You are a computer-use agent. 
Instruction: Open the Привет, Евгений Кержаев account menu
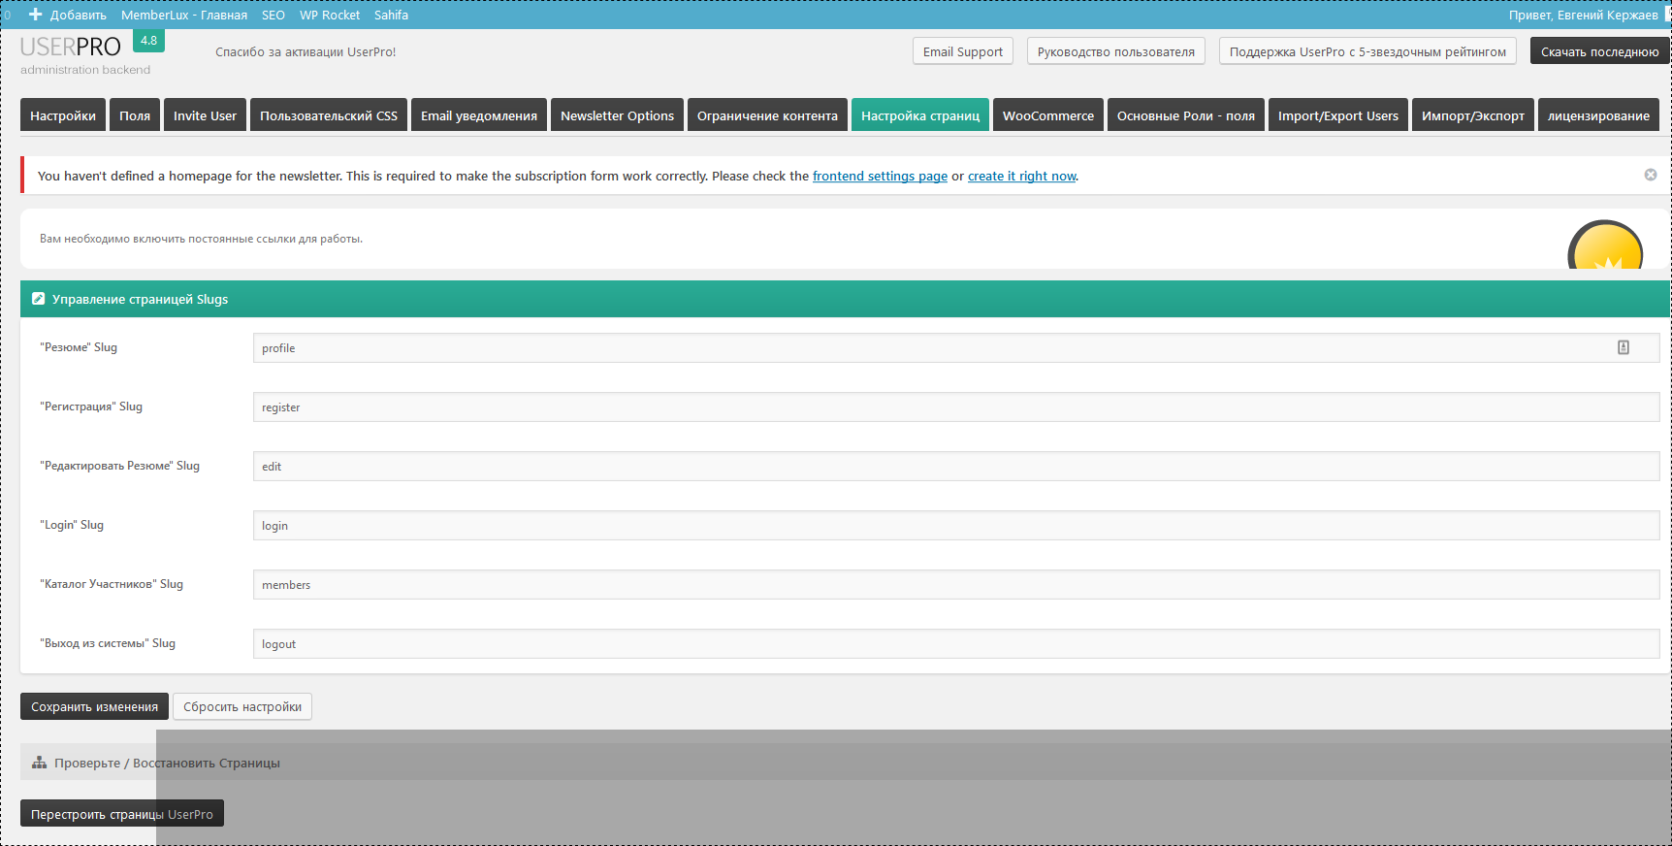[1584, 15]
